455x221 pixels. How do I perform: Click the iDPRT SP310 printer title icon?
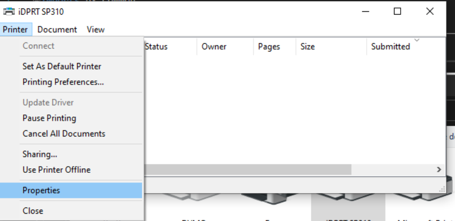[8, 11]
